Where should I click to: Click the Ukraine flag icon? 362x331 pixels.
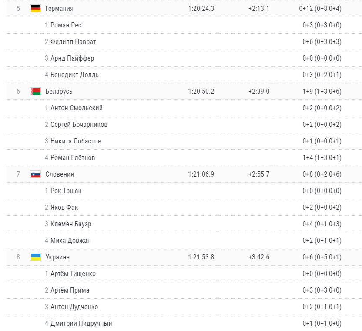(x=36, y=257)
